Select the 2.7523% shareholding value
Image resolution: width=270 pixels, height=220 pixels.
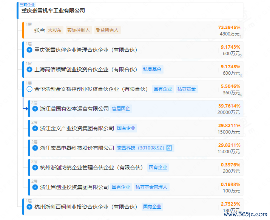[x=231, y=204]
